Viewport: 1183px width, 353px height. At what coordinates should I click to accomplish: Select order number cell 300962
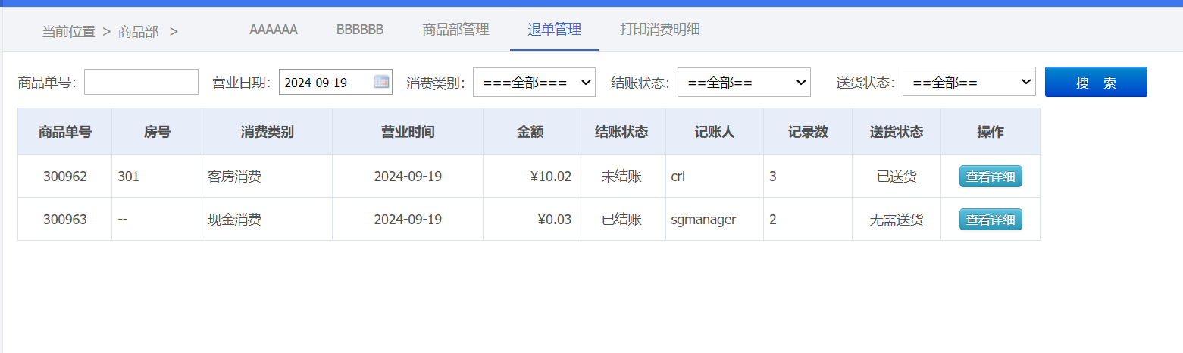click(x=65, y=176)
